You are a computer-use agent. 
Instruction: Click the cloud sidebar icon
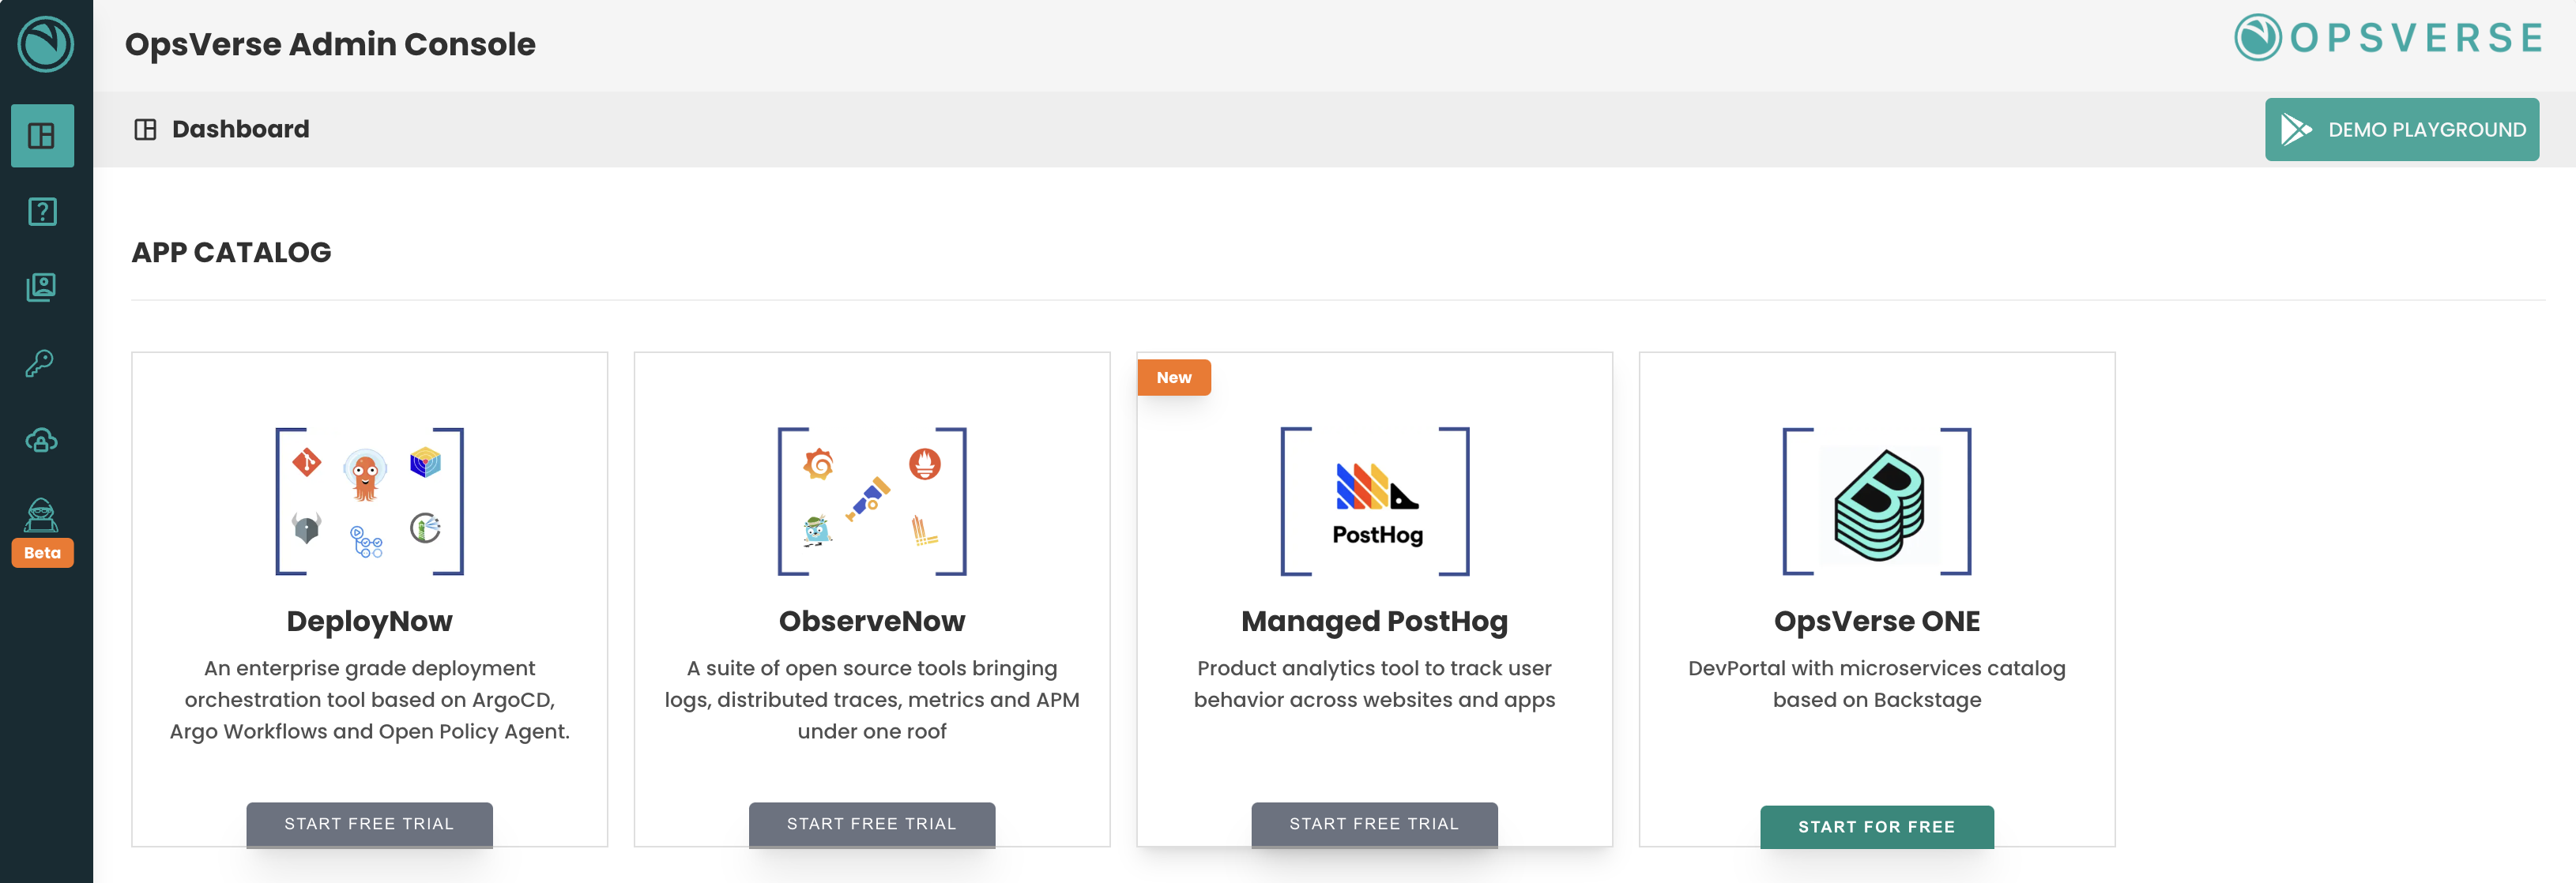(x=42, y=440)
